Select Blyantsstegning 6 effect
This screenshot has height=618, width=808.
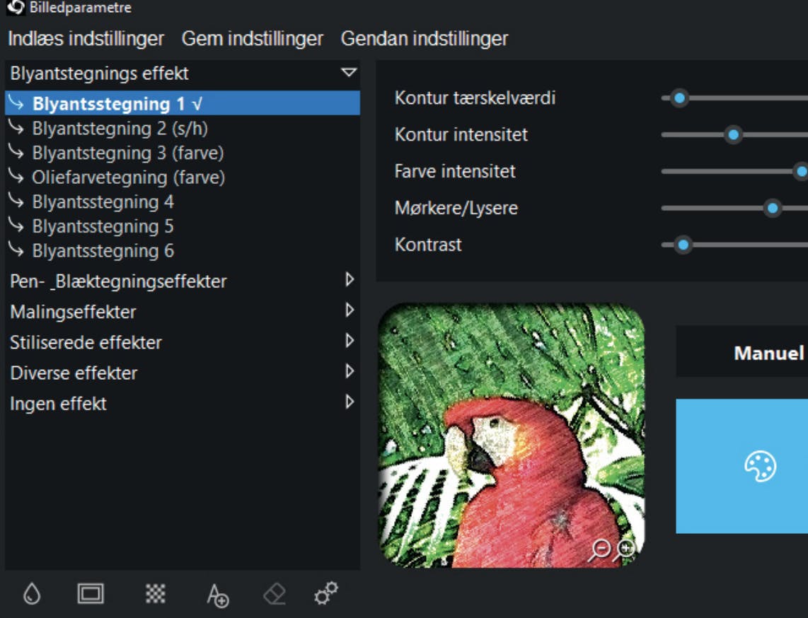click(x=183, y=251)
